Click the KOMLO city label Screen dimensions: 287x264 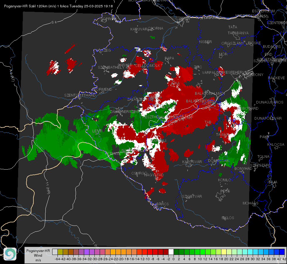coord(225,180)
